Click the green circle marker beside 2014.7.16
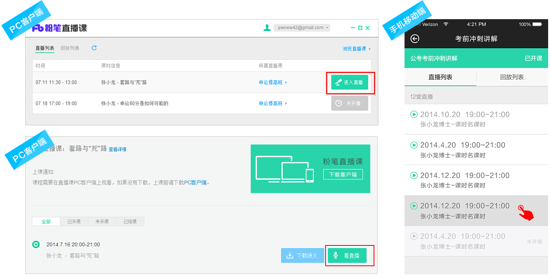The image size is (551, 278). (36, 244)
